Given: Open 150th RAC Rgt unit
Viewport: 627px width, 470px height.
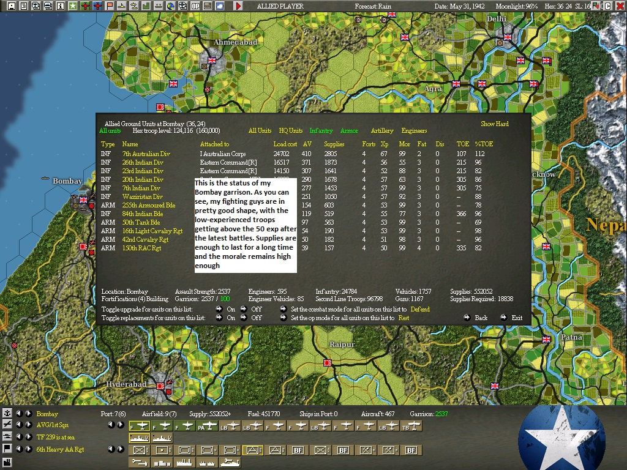Looking at the screenshot, I should point(141,248).
